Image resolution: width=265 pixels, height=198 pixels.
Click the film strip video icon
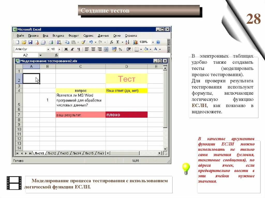14,183
